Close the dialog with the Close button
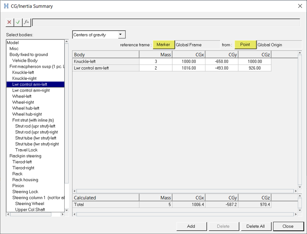The height and width of the screenshot is (234, 307). tap(288, 226)
